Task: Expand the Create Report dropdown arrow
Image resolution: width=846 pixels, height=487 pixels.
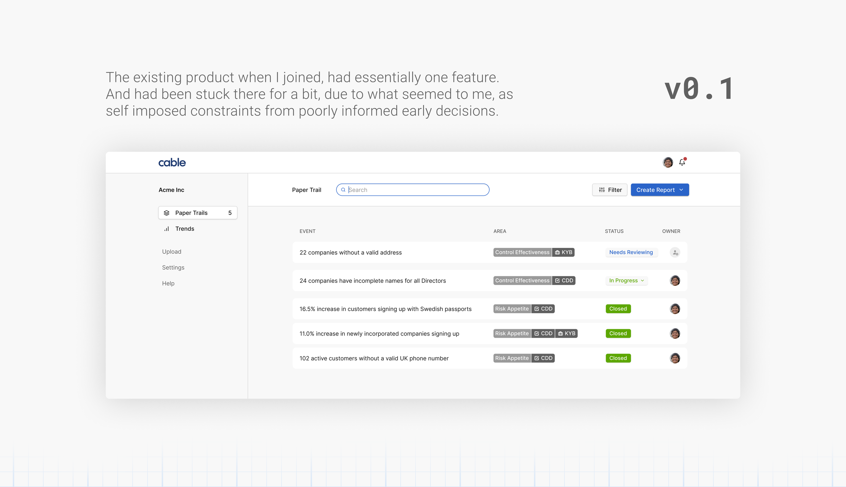Action: click(x=681, y=190)
